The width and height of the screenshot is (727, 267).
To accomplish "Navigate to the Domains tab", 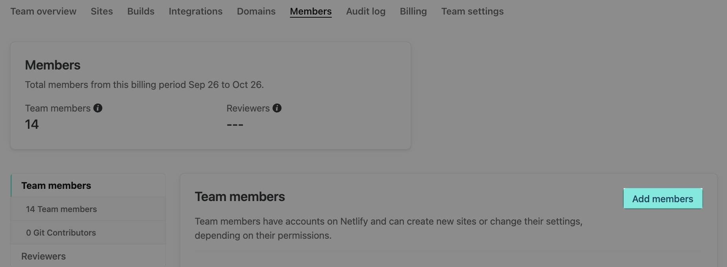I will coord(256,11).
